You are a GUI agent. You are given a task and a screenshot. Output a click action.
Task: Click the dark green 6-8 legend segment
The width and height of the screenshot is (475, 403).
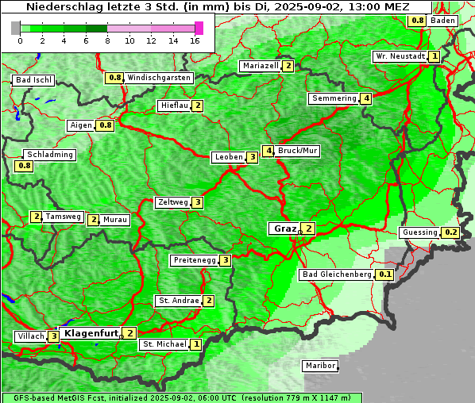point(96,29)
